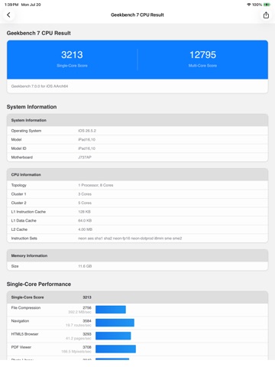275x367 pixels.
Task: Select the 4.00 MB cache value
Action: pyautogui.click(x=86, y=229)
